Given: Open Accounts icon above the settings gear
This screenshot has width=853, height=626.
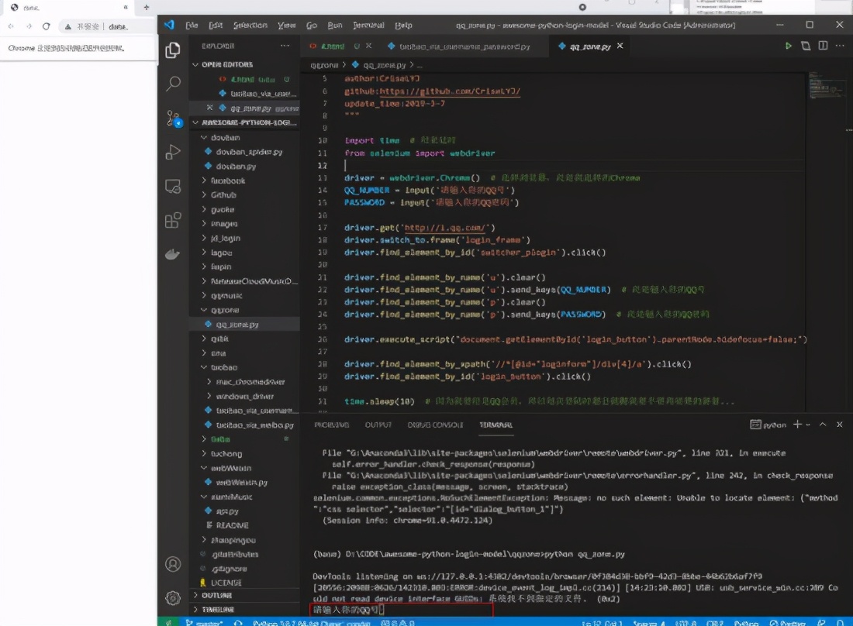Looking at the screenshot, I should [x=173, y=564].
